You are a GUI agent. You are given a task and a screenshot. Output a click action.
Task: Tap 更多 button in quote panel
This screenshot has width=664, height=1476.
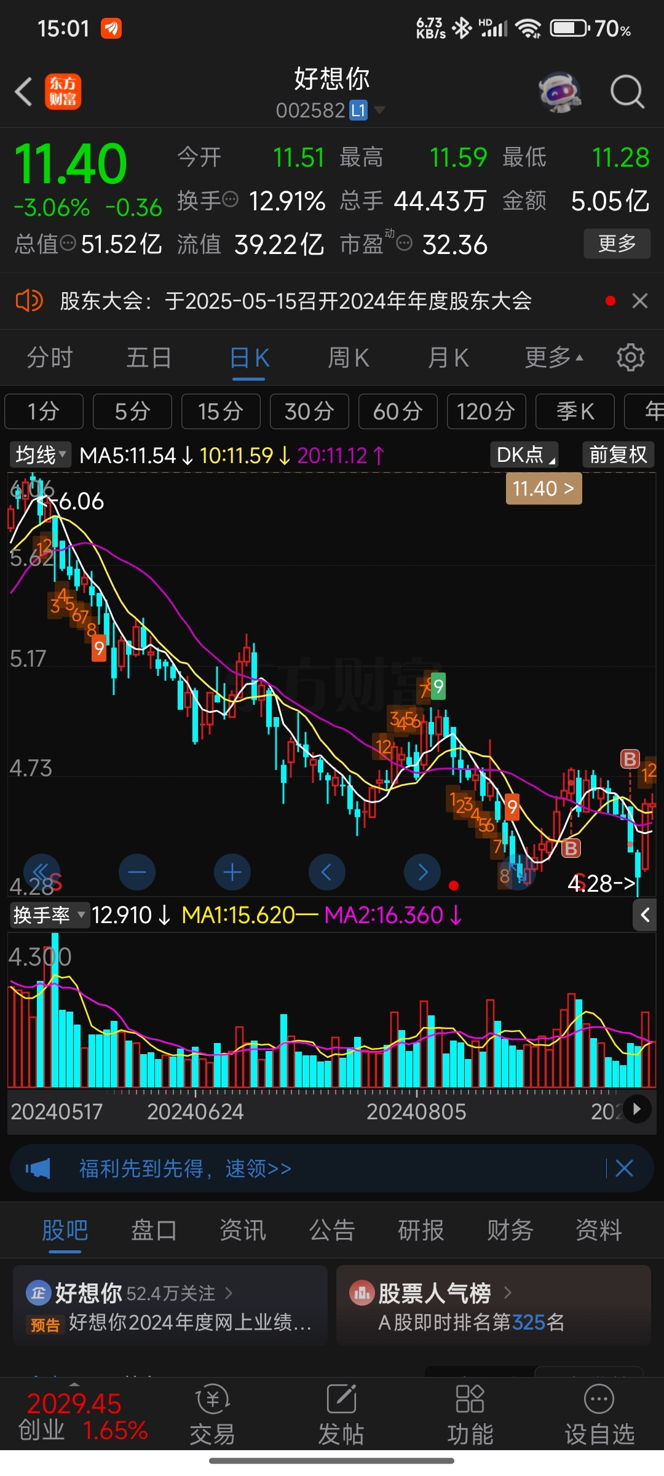617,244
